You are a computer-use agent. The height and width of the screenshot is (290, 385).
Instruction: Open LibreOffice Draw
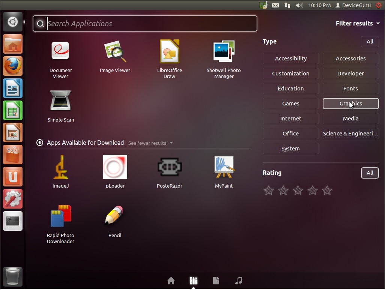pos(169,59)
